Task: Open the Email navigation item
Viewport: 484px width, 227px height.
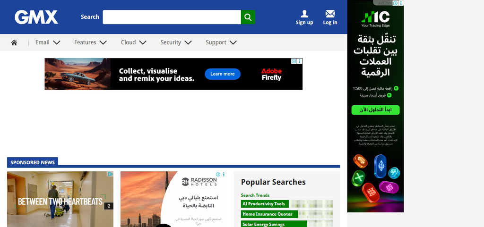Action: click(42, 42)
